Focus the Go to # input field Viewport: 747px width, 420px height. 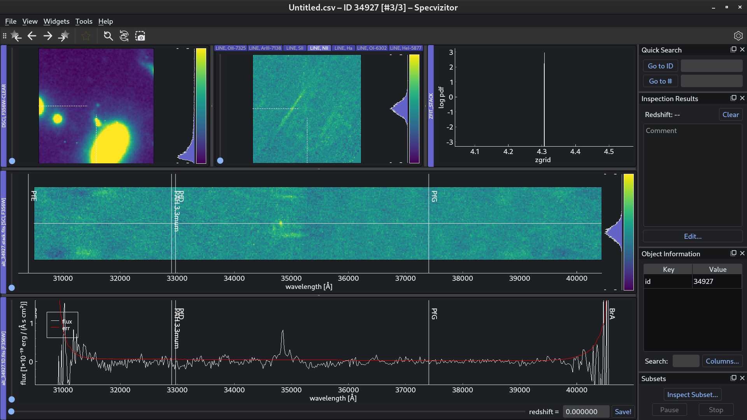712,81
